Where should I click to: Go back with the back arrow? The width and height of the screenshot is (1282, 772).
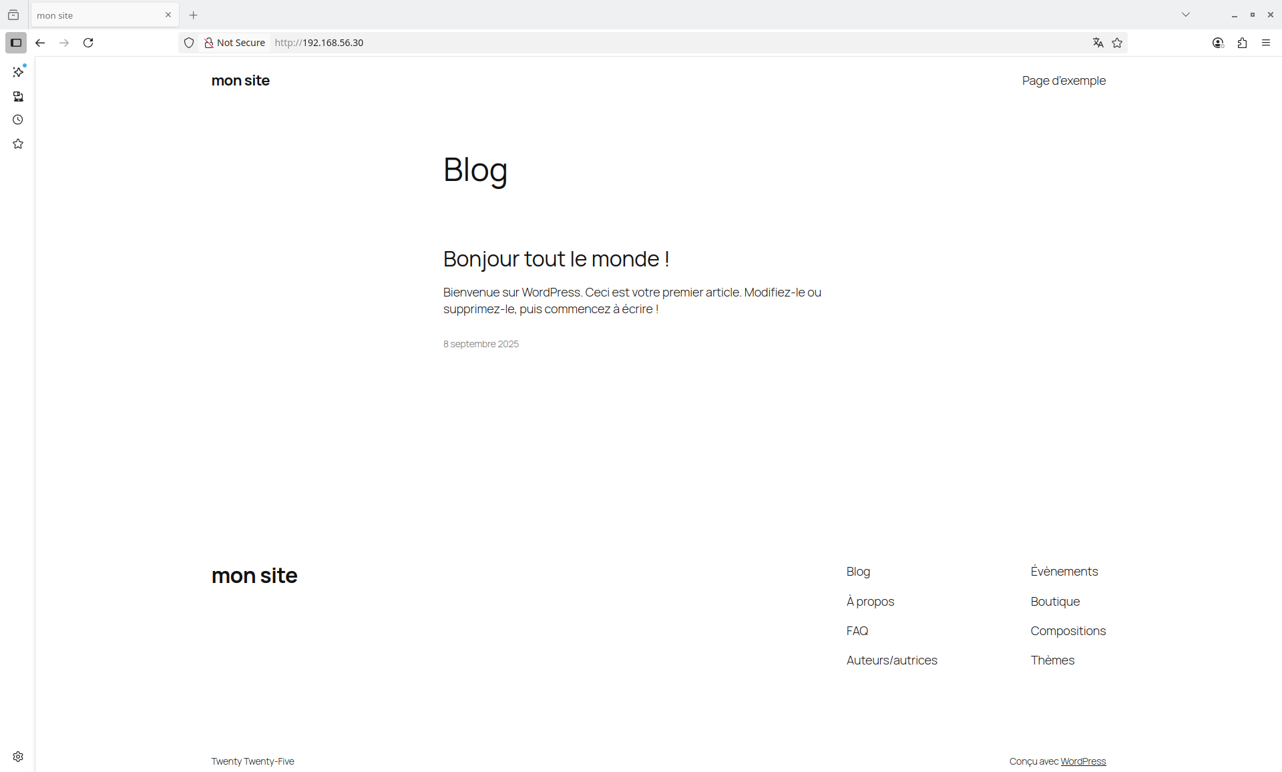(40, 43)
